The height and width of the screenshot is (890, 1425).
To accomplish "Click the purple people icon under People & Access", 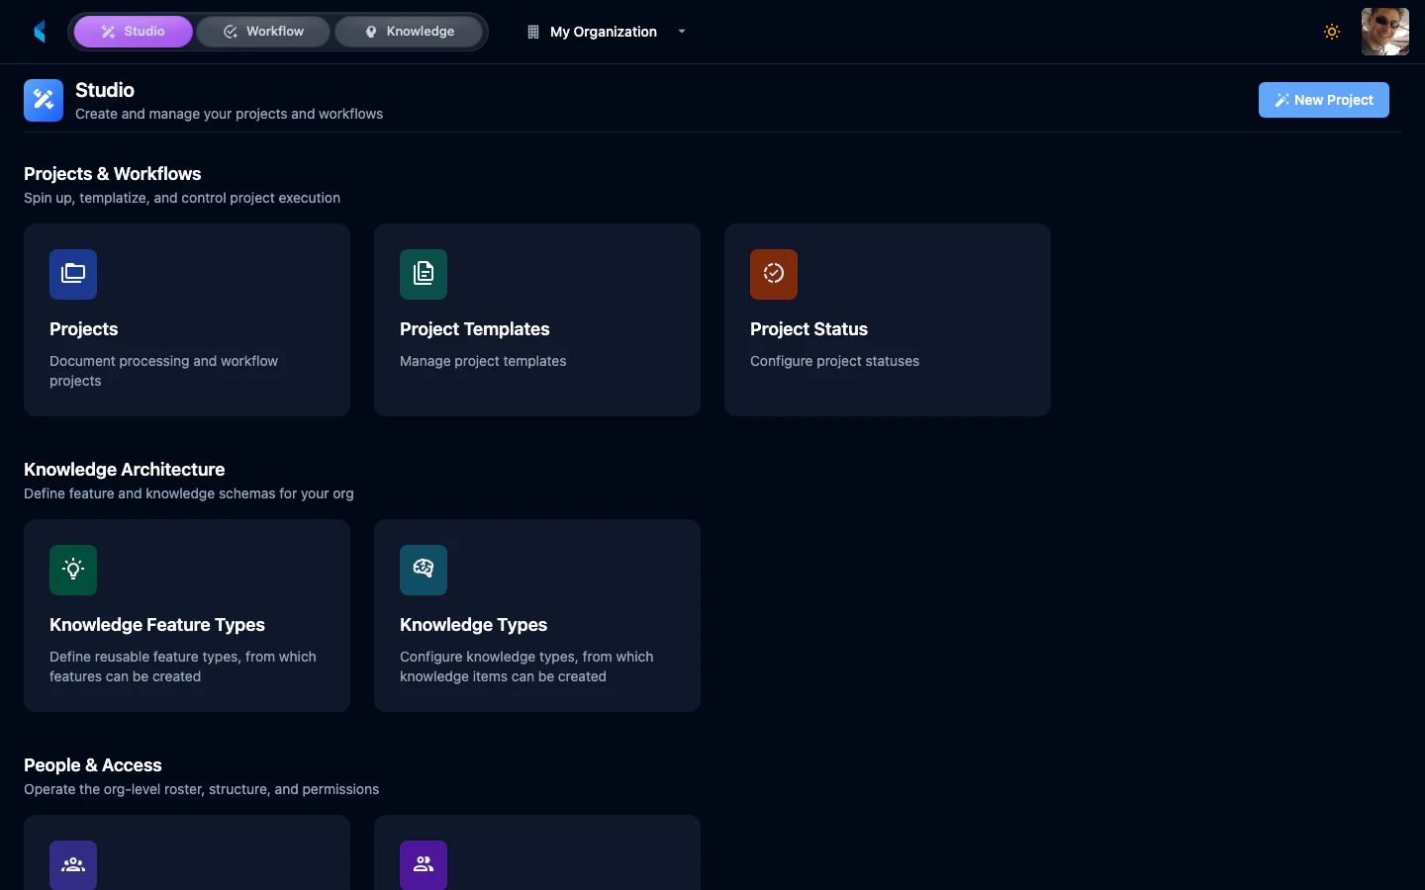I will [424, 864].
